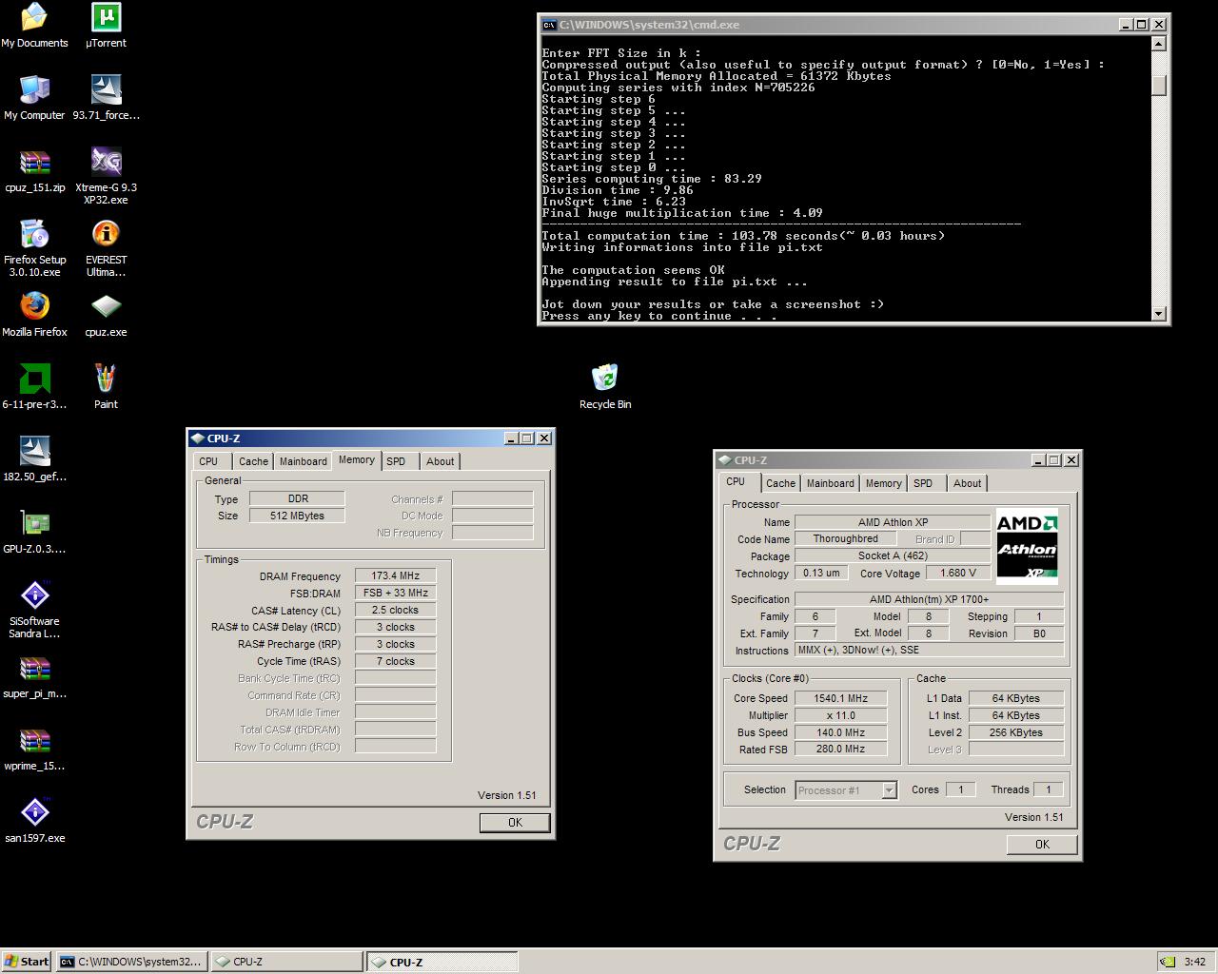Click the taskbar clock showing 3:42
1218x974 pixels.
coord(1194,962)
